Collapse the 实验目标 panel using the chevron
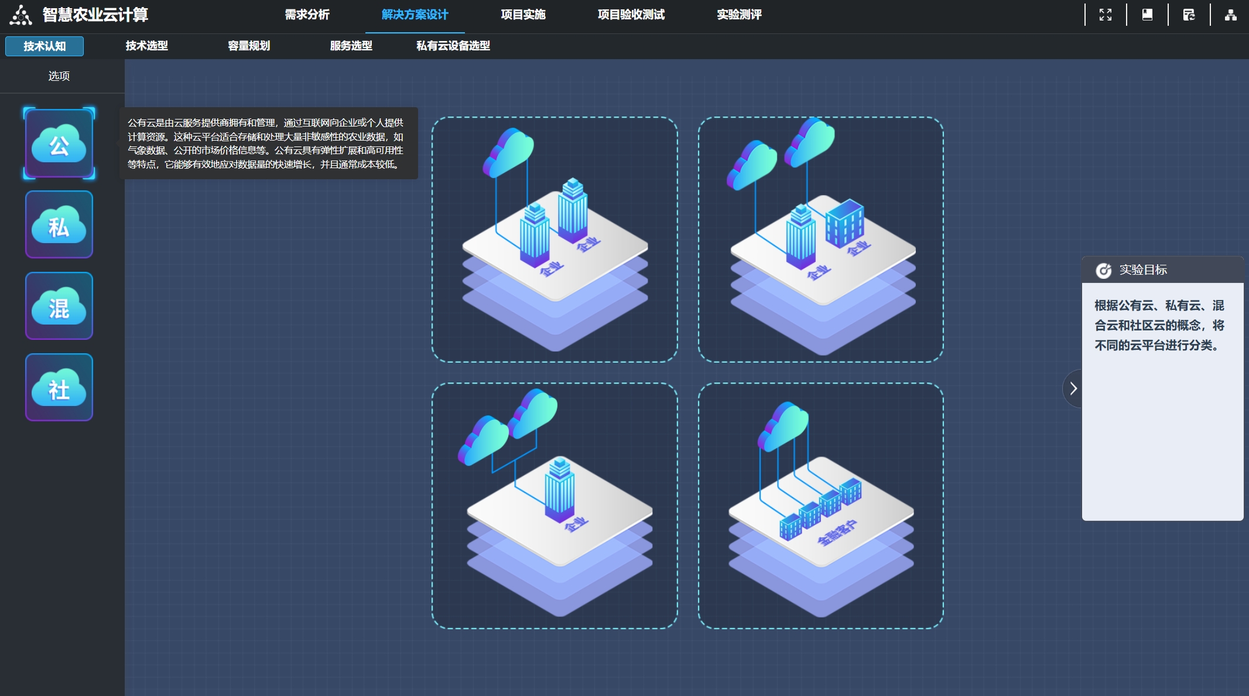 point(1073,388)
